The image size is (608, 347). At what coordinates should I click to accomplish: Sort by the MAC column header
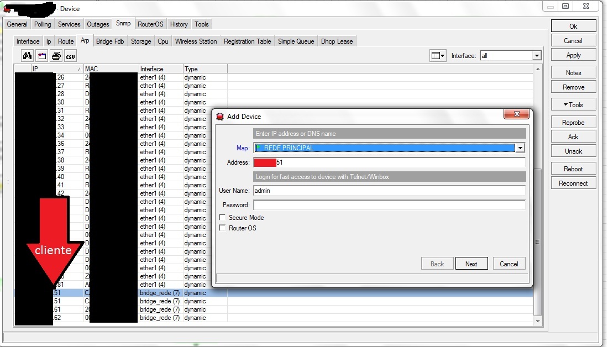(x=111, y=69)
